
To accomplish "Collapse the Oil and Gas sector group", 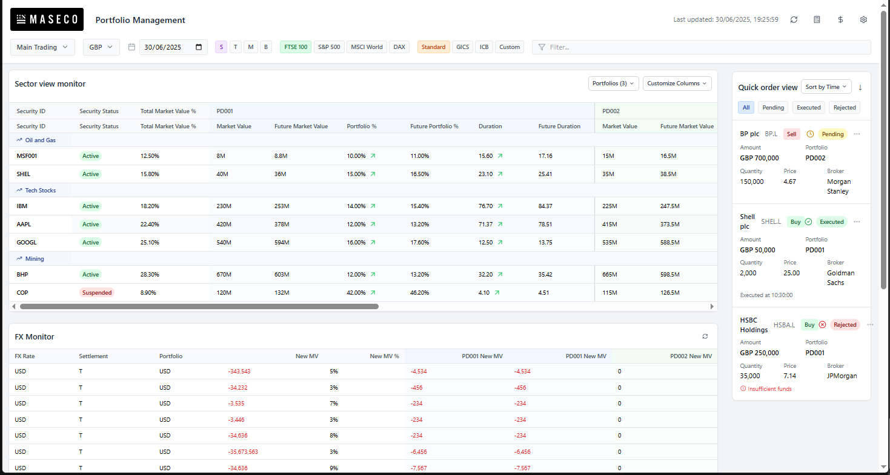I will [36, 140].
